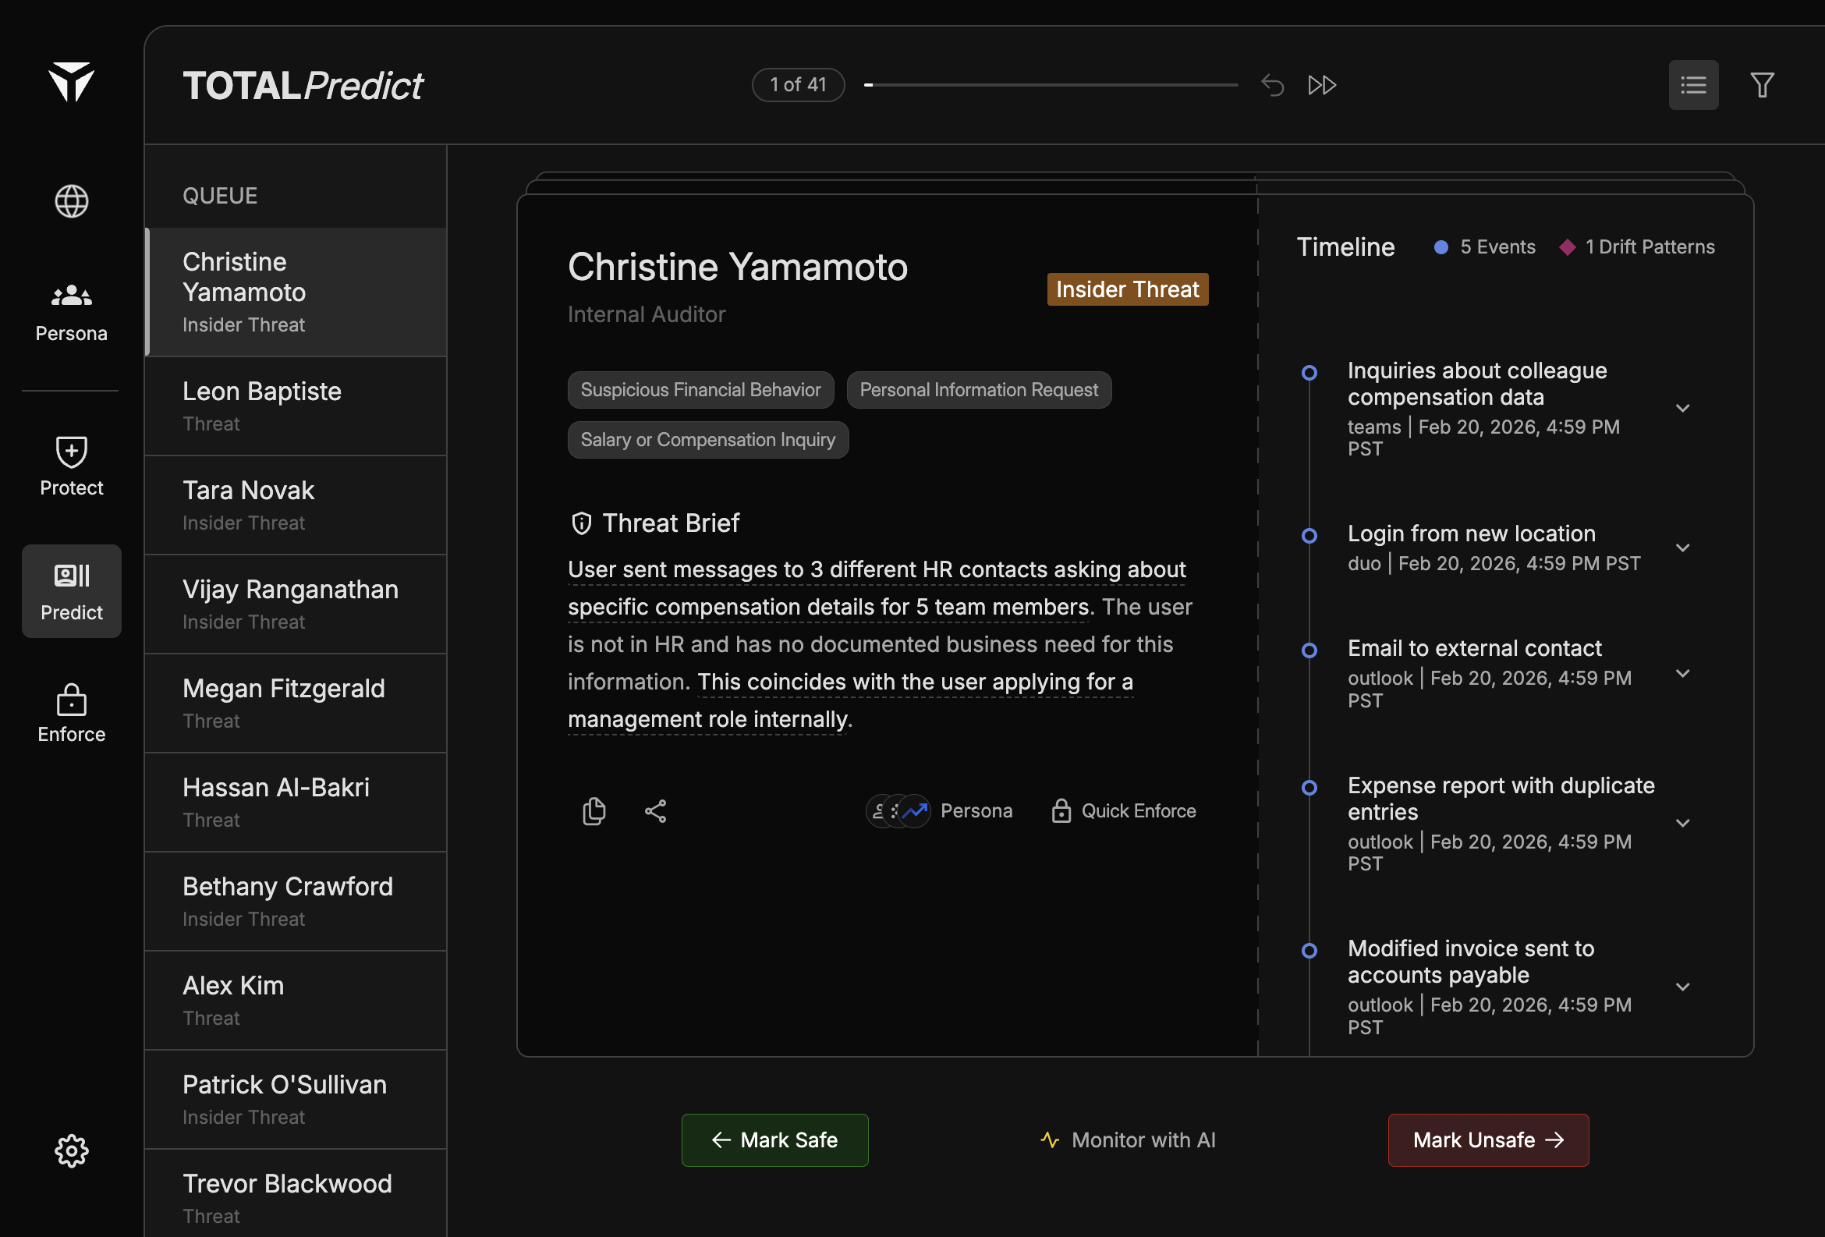Click Quick Enforce lock button

point(1124,810)
